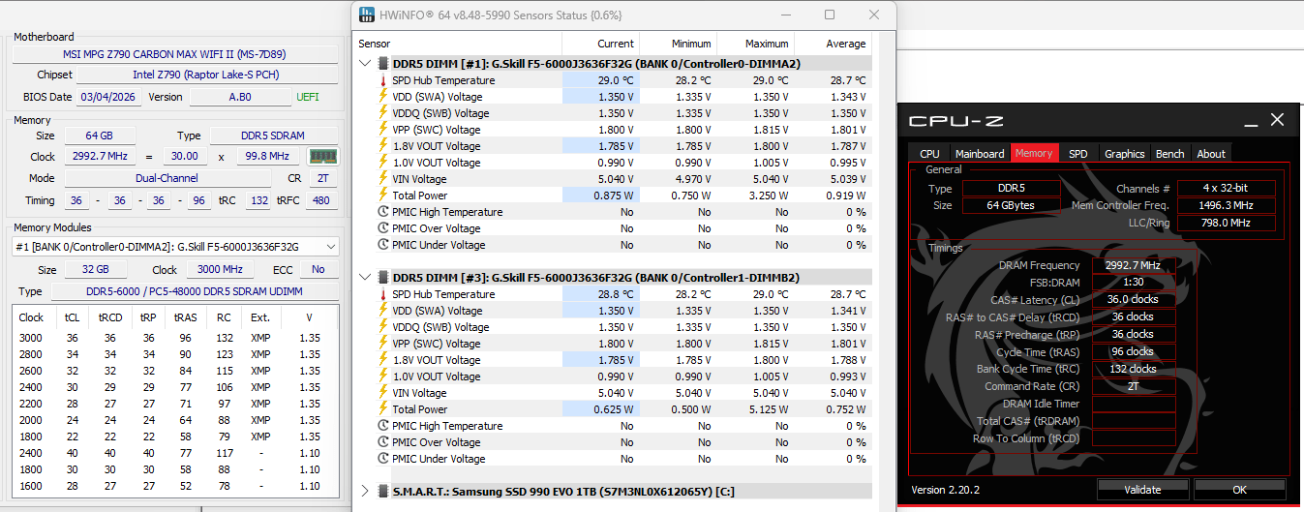The width and height of the screenshot is (1304, 512).
Task: Click the clock icon for DIMM #3 PMIC High Temperature
Action: click(382, 426)
